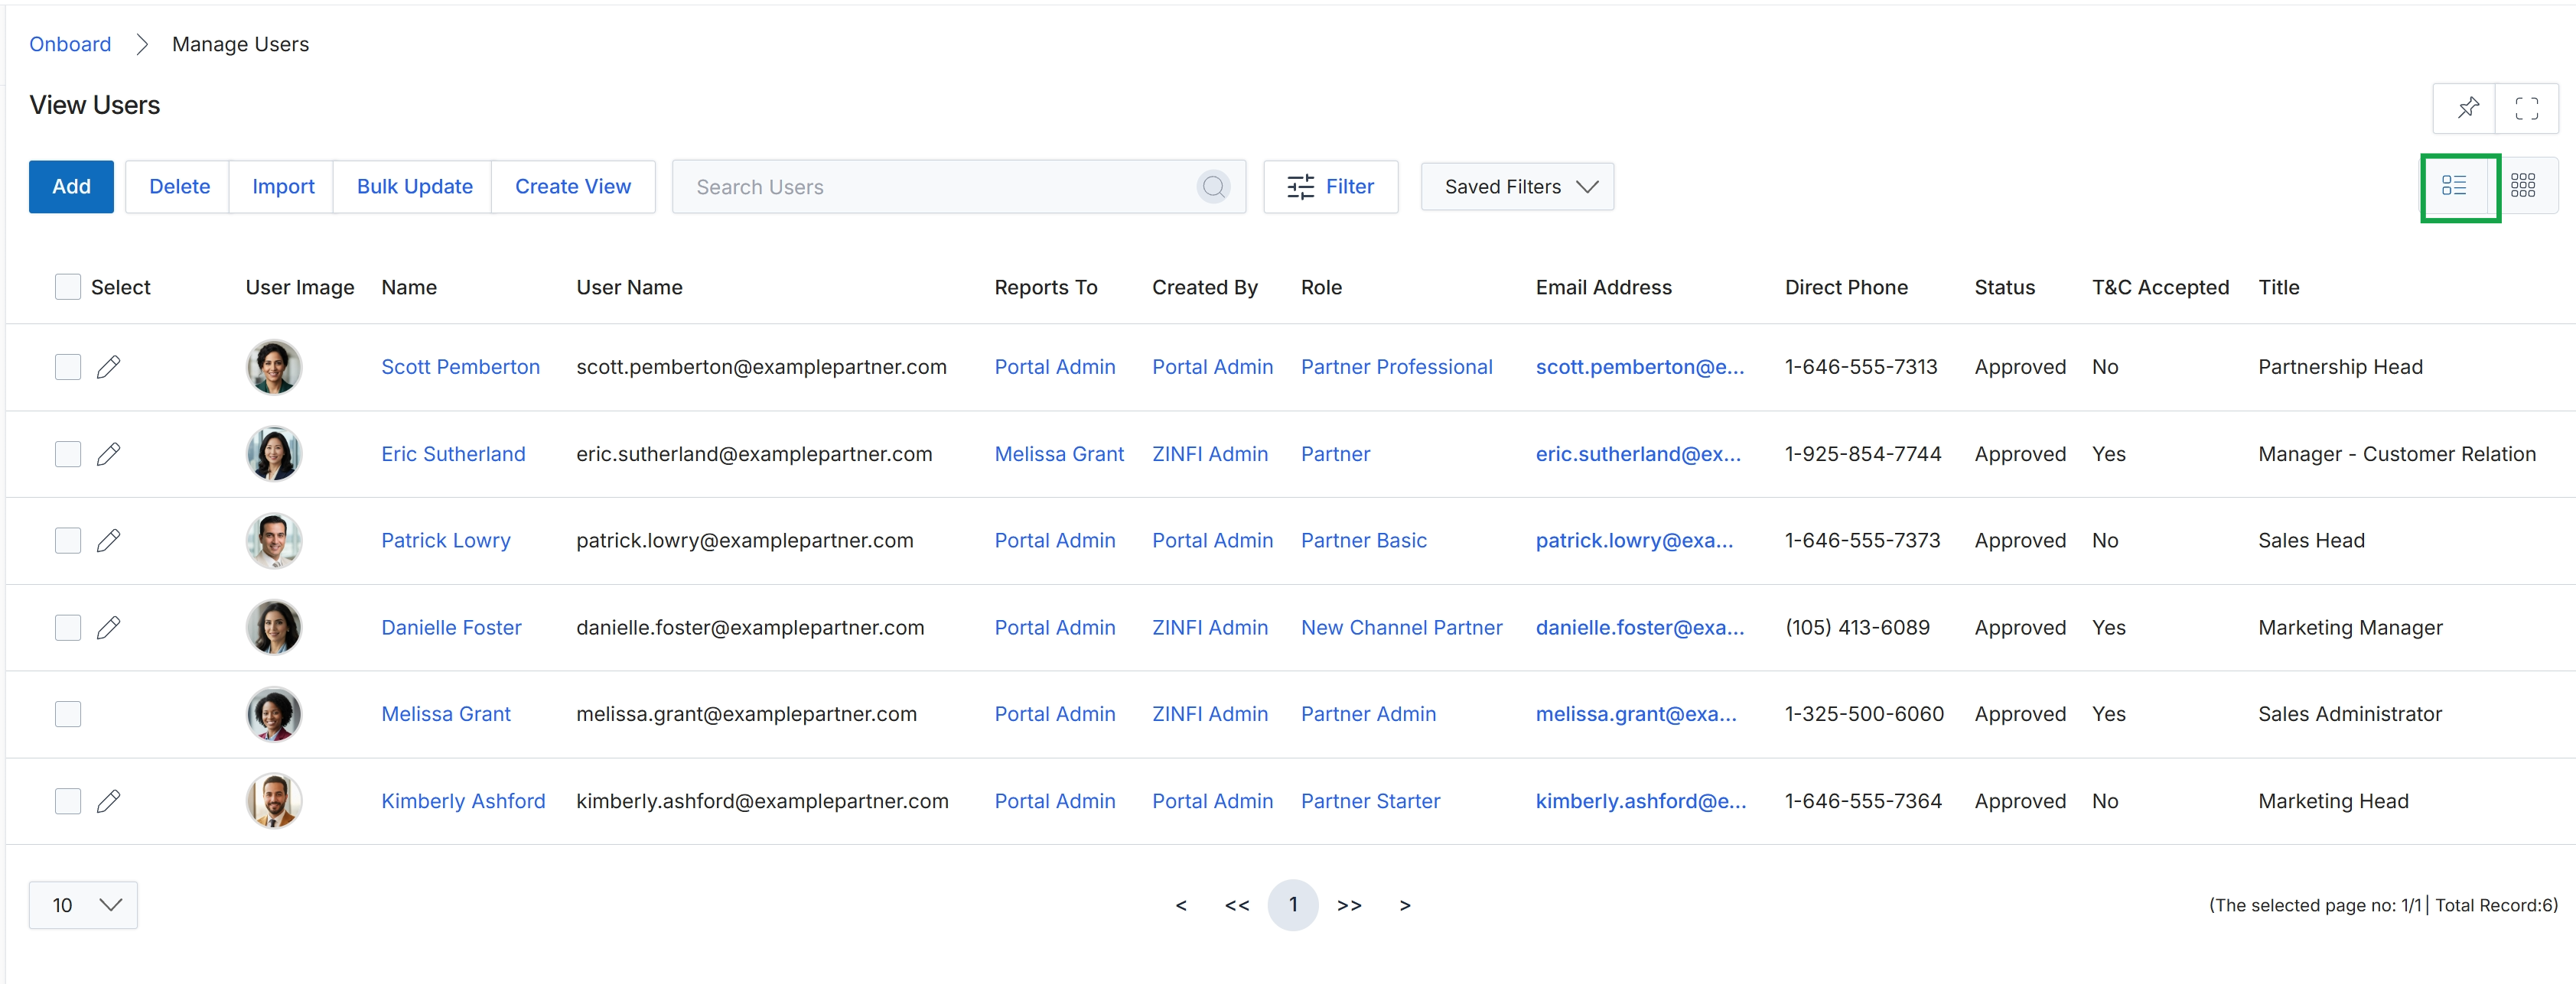The image size is (2576, 984).
Task: Edit Patrick Lowry with pencil icon
Action: point(108,541)
